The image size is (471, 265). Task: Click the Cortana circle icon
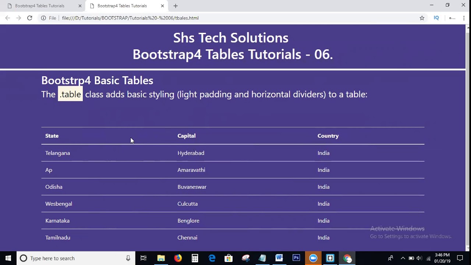(x=23, y=258)
